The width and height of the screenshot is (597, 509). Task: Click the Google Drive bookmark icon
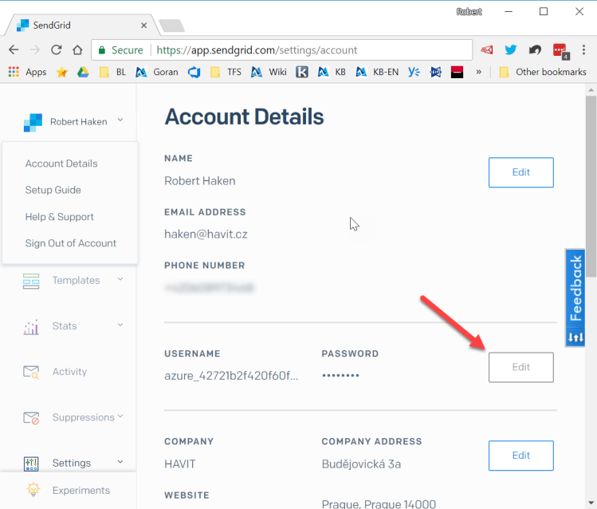[83, 72]
